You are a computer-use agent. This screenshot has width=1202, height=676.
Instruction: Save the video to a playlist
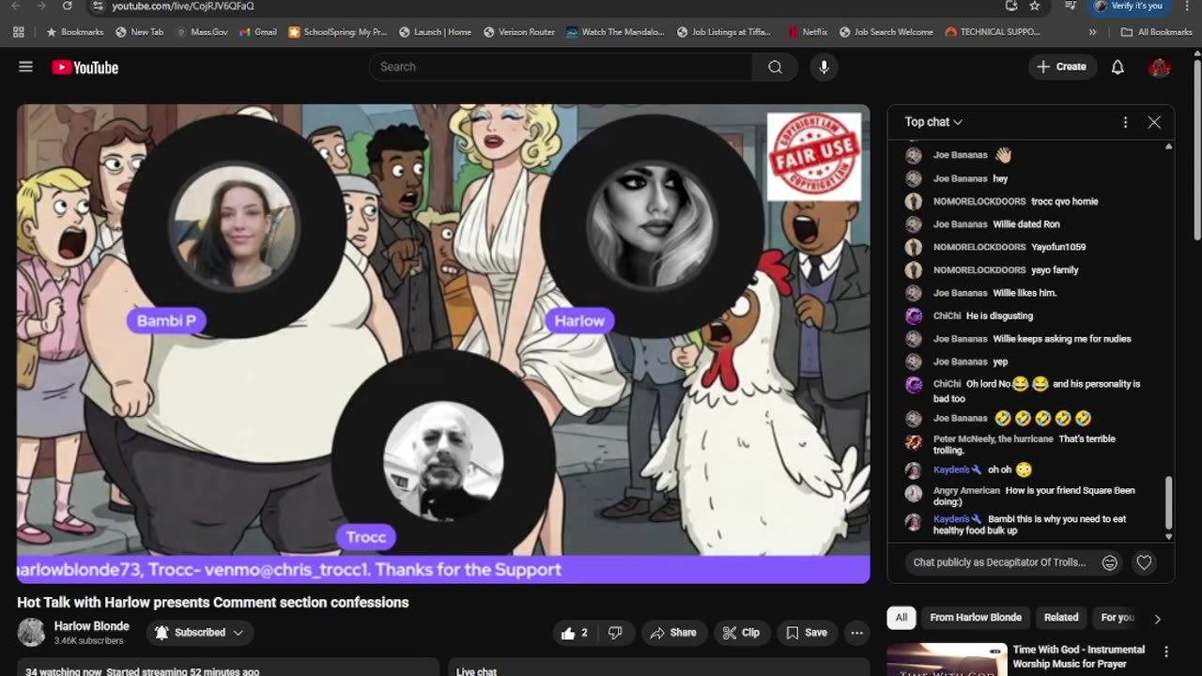pyautogui.click(x=807, y=633)
